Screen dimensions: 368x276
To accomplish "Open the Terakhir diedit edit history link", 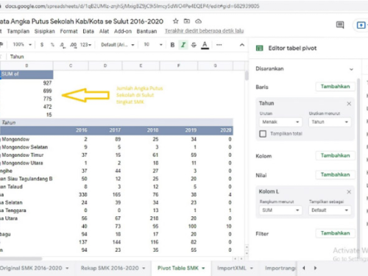I will pos(204,31).
